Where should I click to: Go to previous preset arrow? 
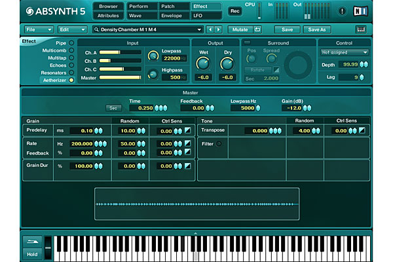click(210, 29)
